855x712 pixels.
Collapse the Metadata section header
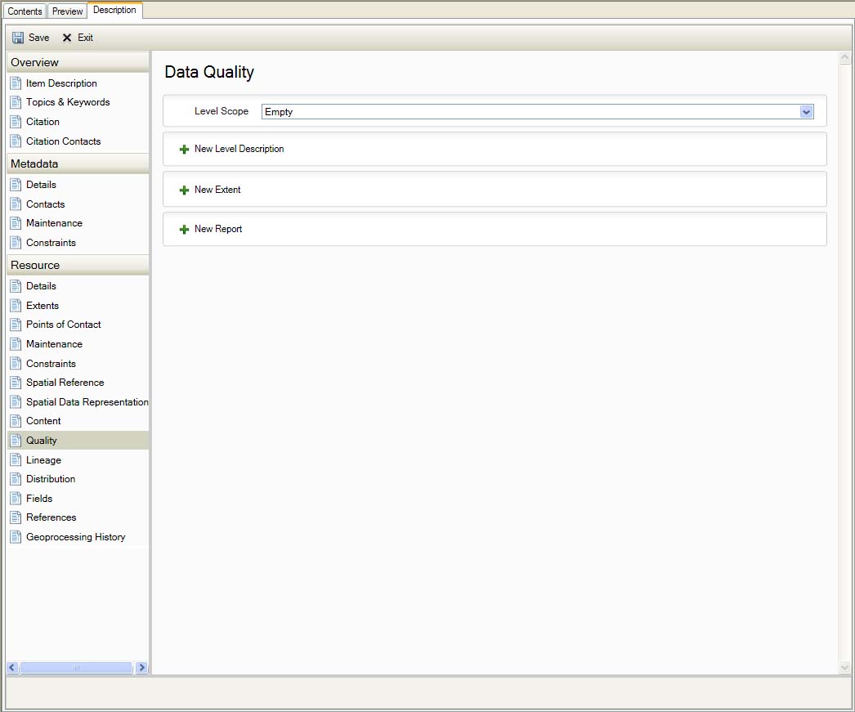tap(78, 163)
